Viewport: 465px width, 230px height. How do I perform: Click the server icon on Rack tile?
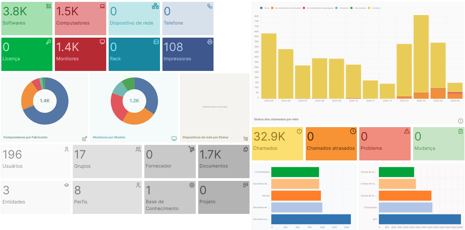pos(156,42)
